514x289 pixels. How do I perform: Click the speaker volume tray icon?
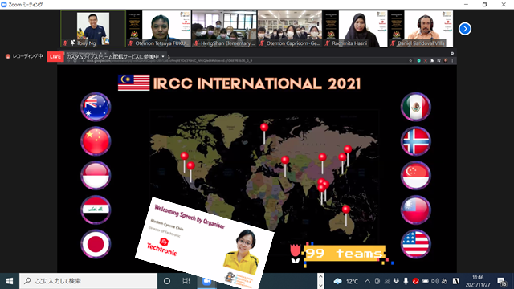coord(434,281)
